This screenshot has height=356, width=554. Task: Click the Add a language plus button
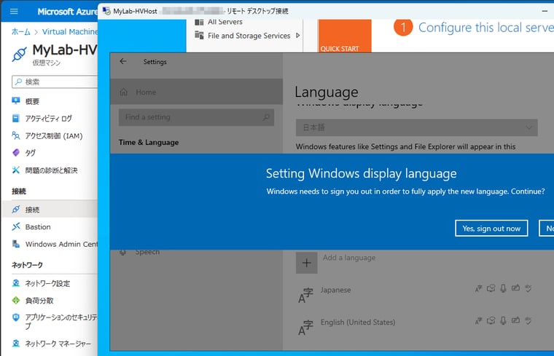pos(307,263)
